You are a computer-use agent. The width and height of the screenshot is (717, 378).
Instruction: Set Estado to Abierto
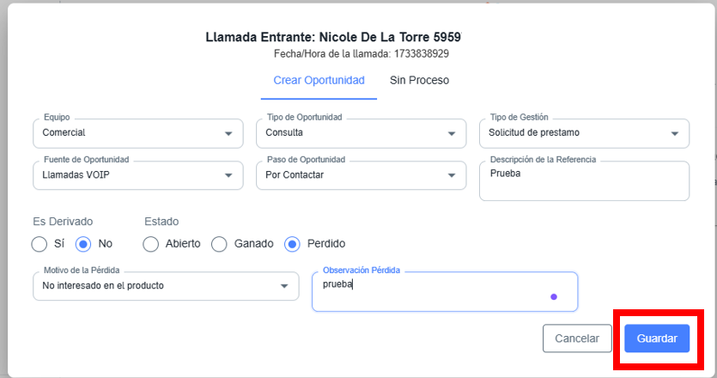click(x=151, y=244)
